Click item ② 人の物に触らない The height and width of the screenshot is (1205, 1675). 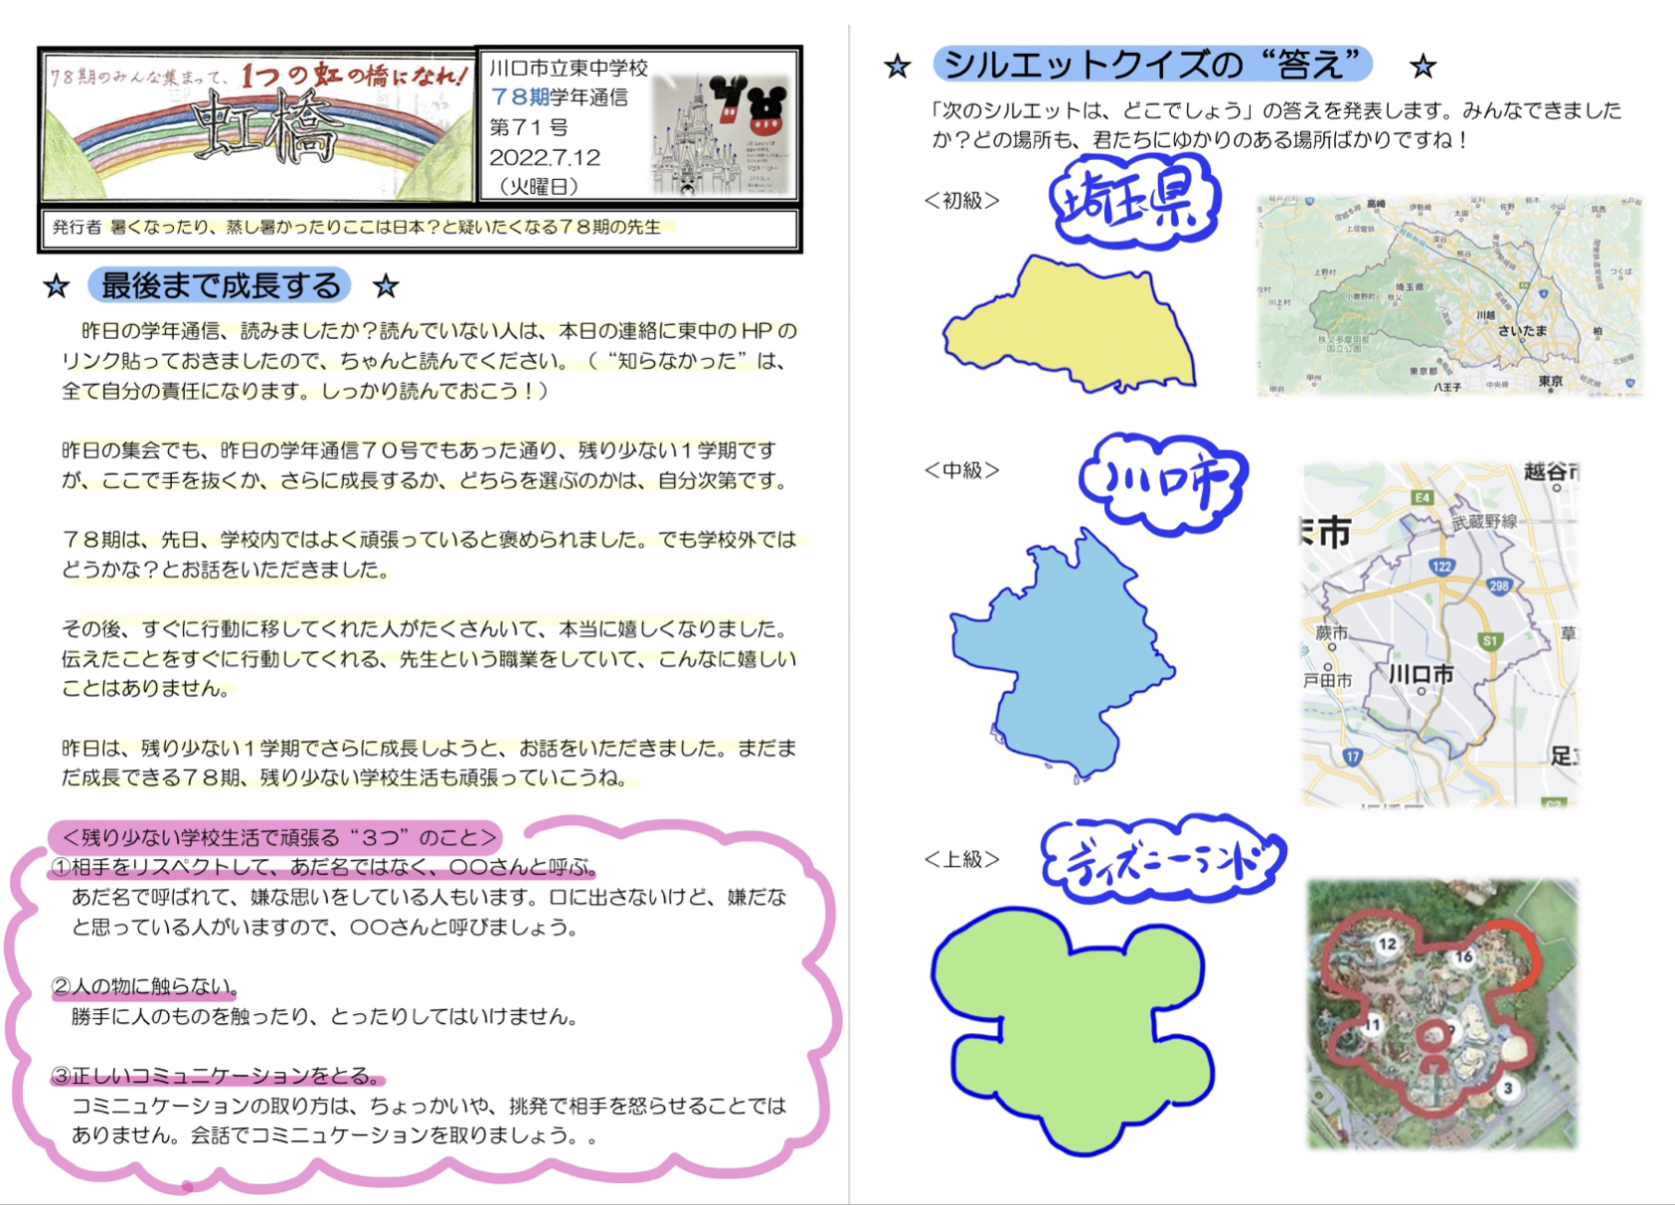tap(145, 986)
